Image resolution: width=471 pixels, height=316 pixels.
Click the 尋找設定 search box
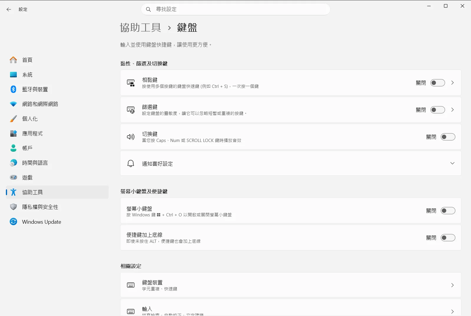(x=235, y=9)
